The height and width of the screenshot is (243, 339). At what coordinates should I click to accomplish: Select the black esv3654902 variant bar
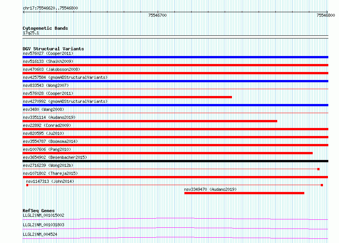[x=175, y=161]
